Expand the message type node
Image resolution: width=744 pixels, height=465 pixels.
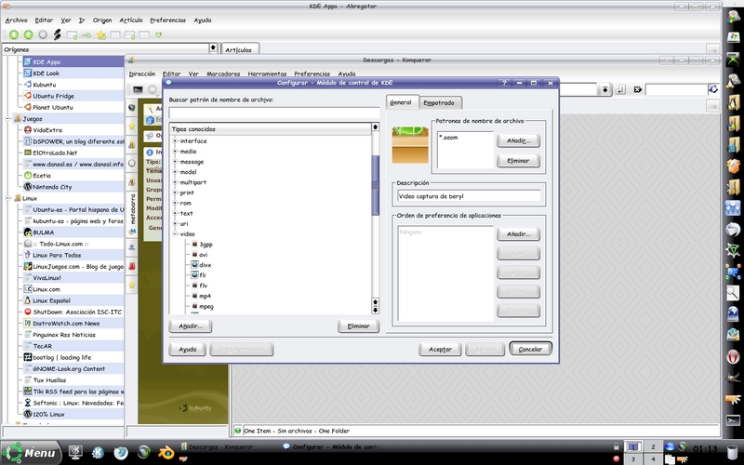click(175, 162)
